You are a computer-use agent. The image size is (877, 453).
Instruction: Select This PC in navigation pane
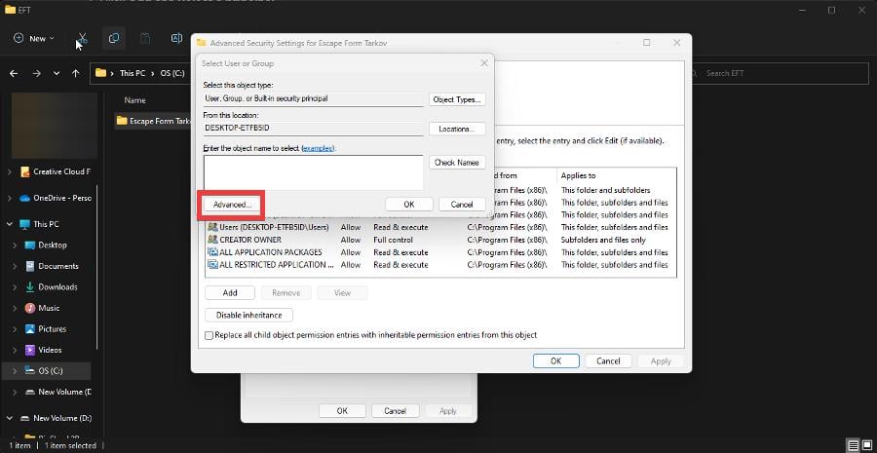(39, 224)
